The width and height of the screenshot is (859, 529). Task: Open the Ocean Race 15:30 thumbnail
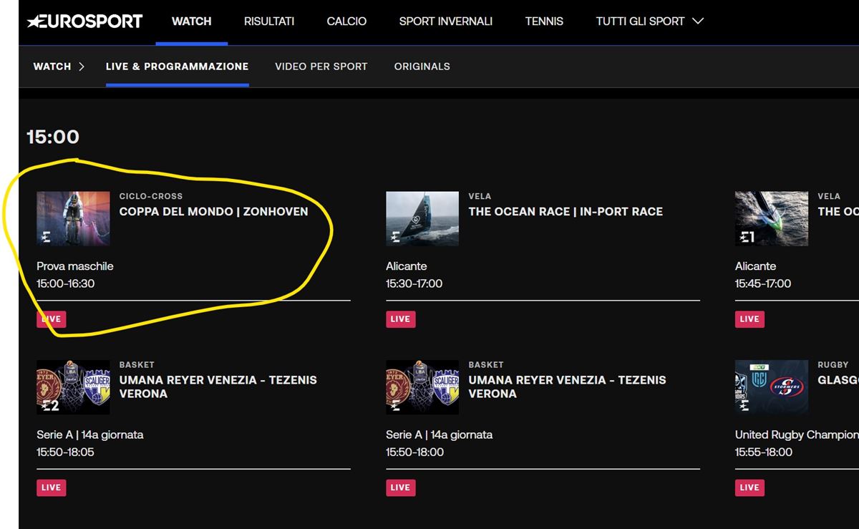click(422, 218)
